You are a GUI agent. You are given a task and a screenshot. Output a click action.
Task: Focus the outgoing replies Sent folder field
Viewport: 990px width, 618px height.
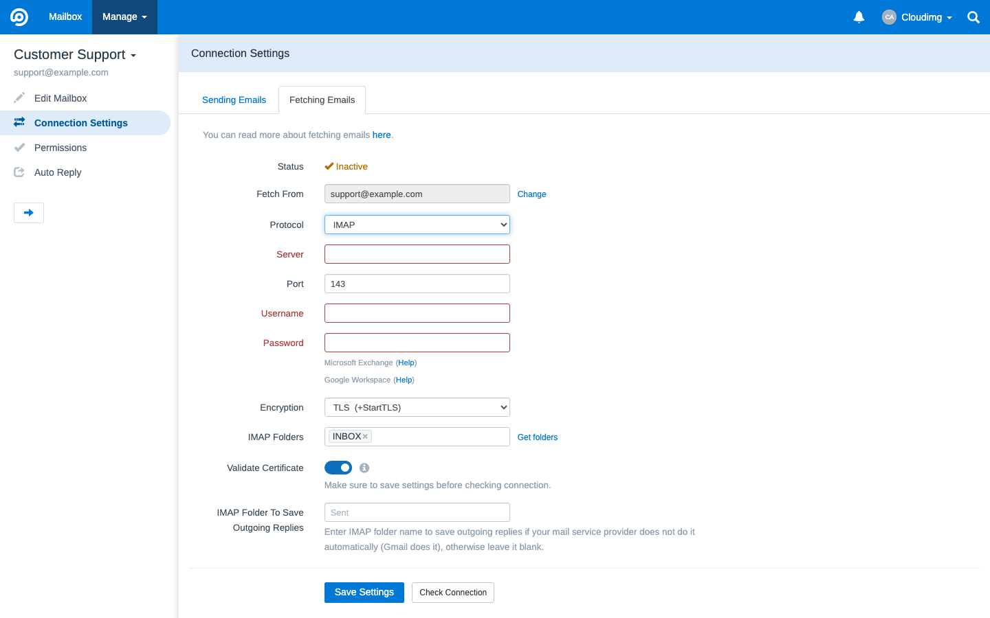tap(417, 512)
